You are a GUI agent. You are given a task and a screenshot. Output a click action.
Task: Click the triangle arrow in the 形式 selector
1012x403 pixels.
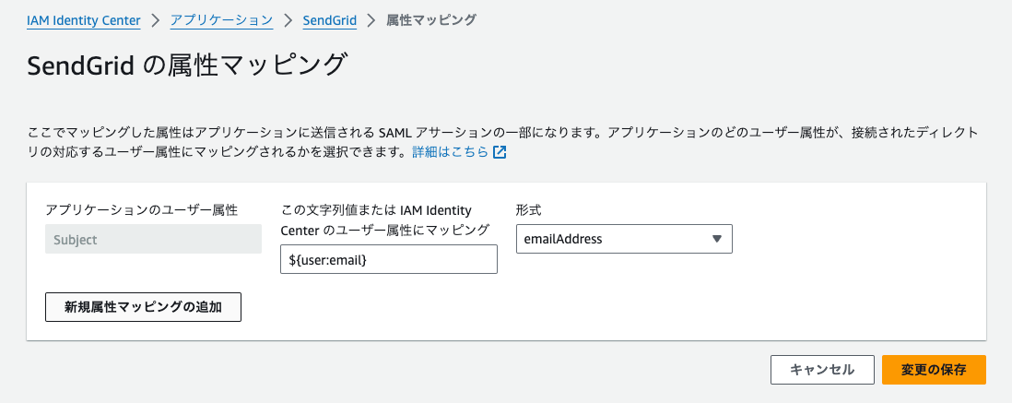coord(716,239)
